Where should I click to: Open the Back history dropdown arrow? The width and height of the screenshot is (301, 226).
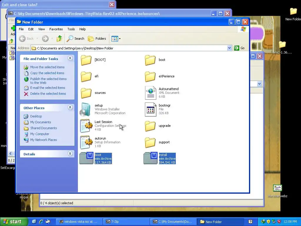37,39
